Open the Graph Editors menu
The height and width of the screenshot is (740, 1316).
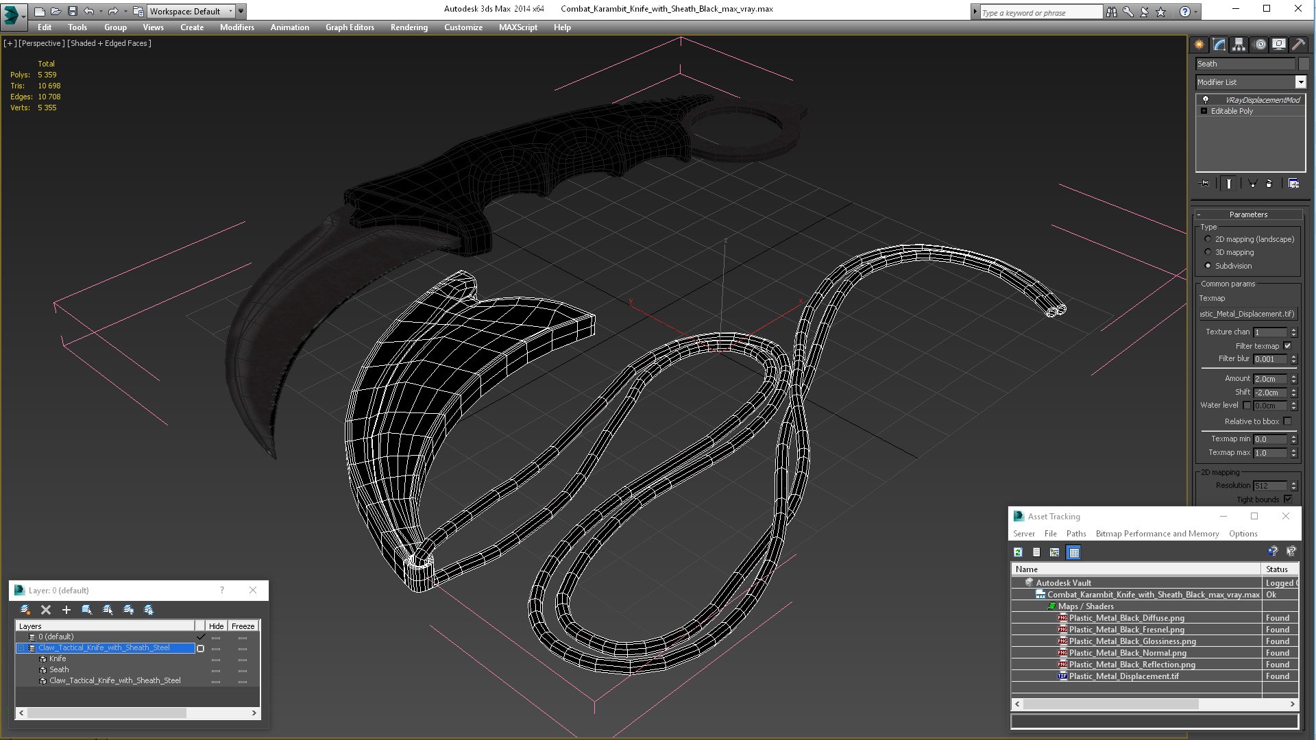pos(350,27)
